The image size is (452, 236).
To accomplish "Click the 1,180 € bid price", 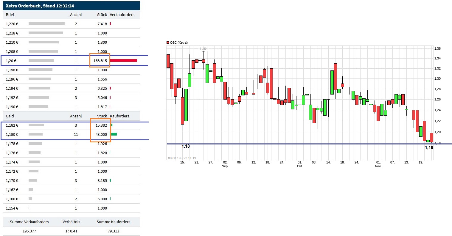I will (x=12, y=134).
